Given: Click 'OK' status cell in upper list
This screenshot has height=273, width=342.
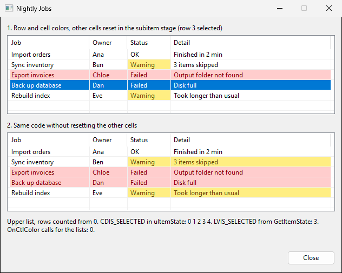Looking at the screenshot, I should click(x=149, y=55).
